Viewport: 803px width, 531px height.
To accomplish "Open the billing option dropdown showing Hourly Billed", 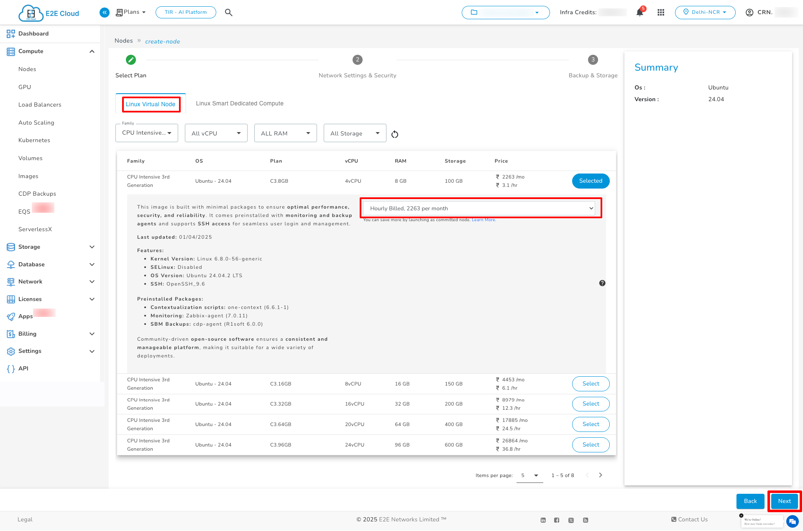I will (480, 208).
